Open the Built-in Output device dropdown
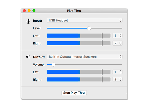 [84, 57]
